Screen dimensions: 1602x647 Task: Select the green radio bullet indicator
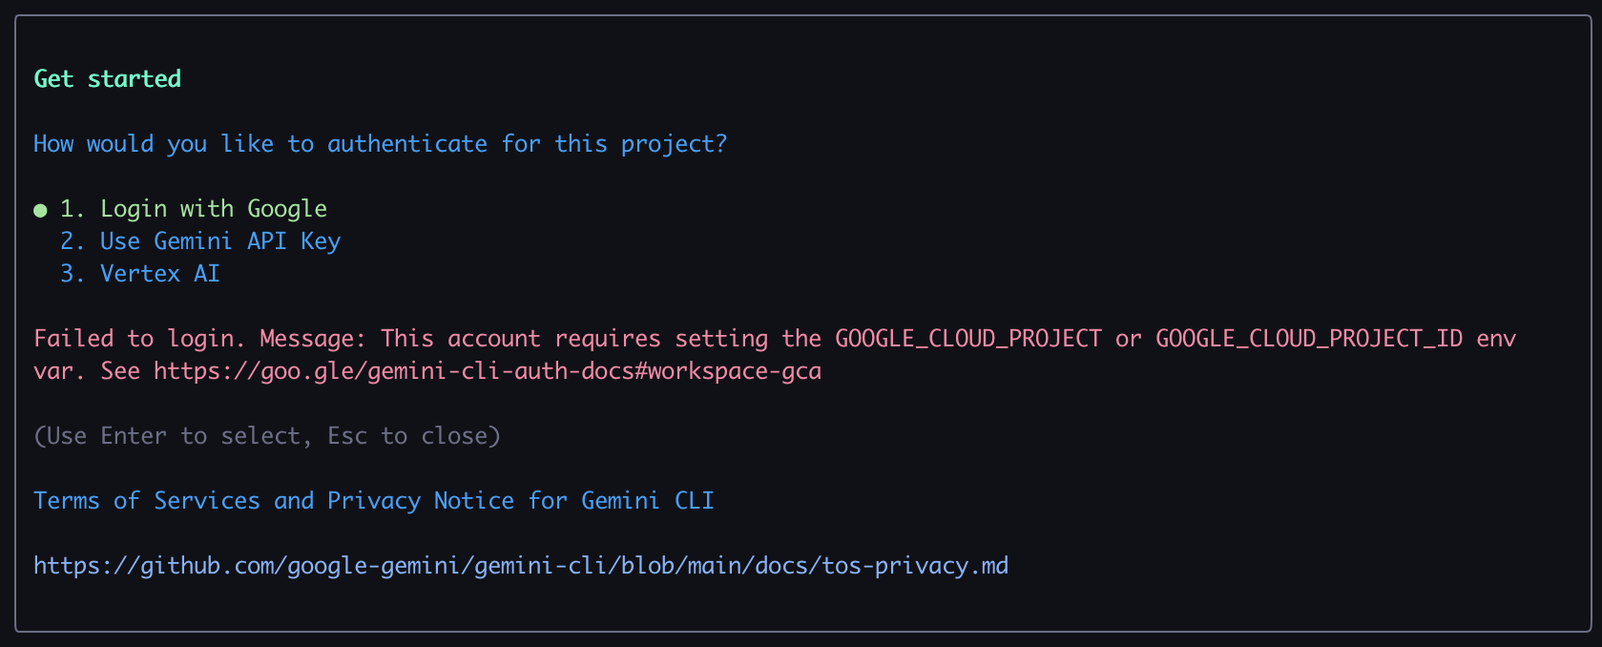click(40, 210)
